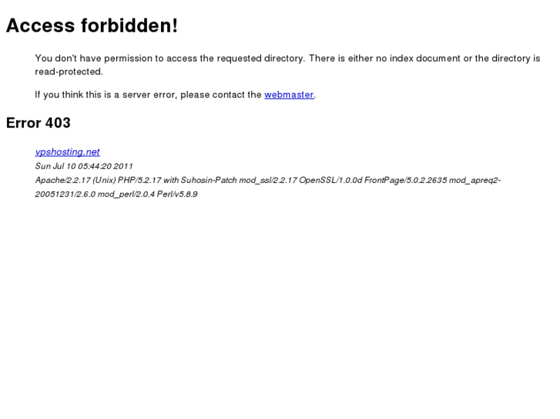Click the '403' number in the heading
This screenshot has height=419, width=560.
tap(58, 123)
